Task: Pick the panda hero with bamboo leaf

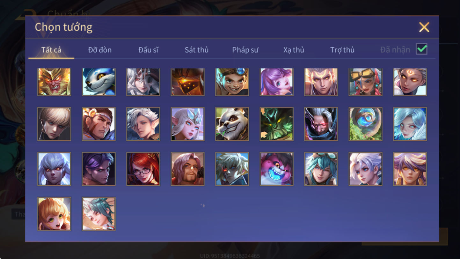Action: [232, 124]
